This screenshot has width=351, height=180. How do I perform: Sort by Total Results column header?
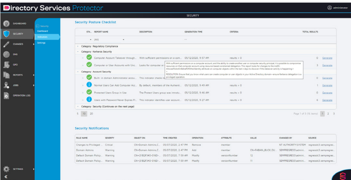click(310, 32)
